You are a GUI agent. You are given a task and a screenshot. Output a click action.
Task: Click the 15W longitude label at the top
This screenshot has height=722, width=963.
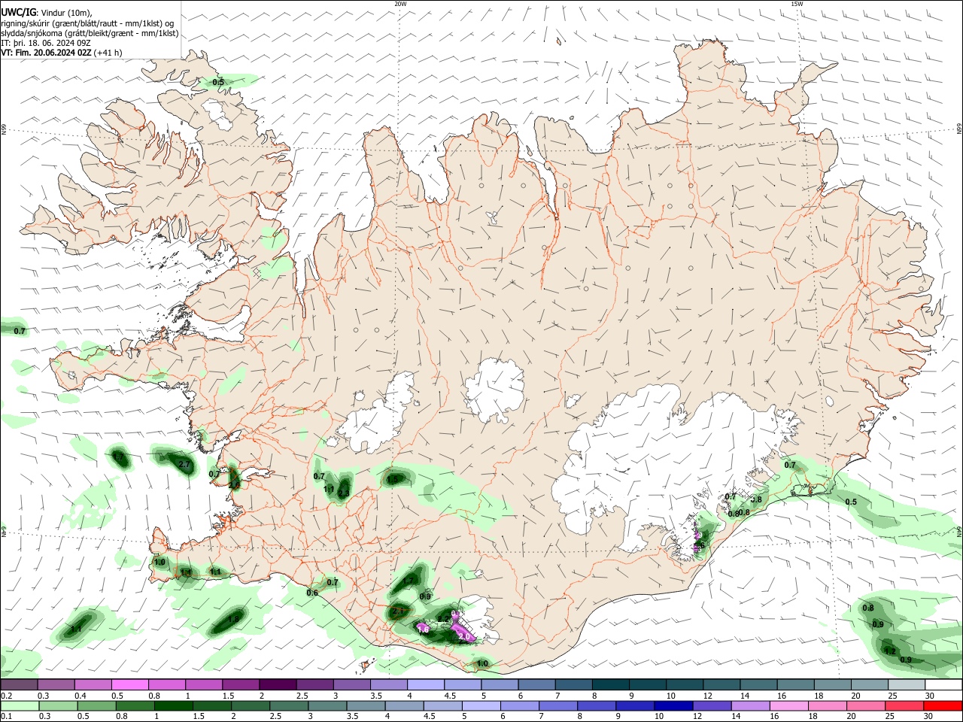[x=797, y=4]
